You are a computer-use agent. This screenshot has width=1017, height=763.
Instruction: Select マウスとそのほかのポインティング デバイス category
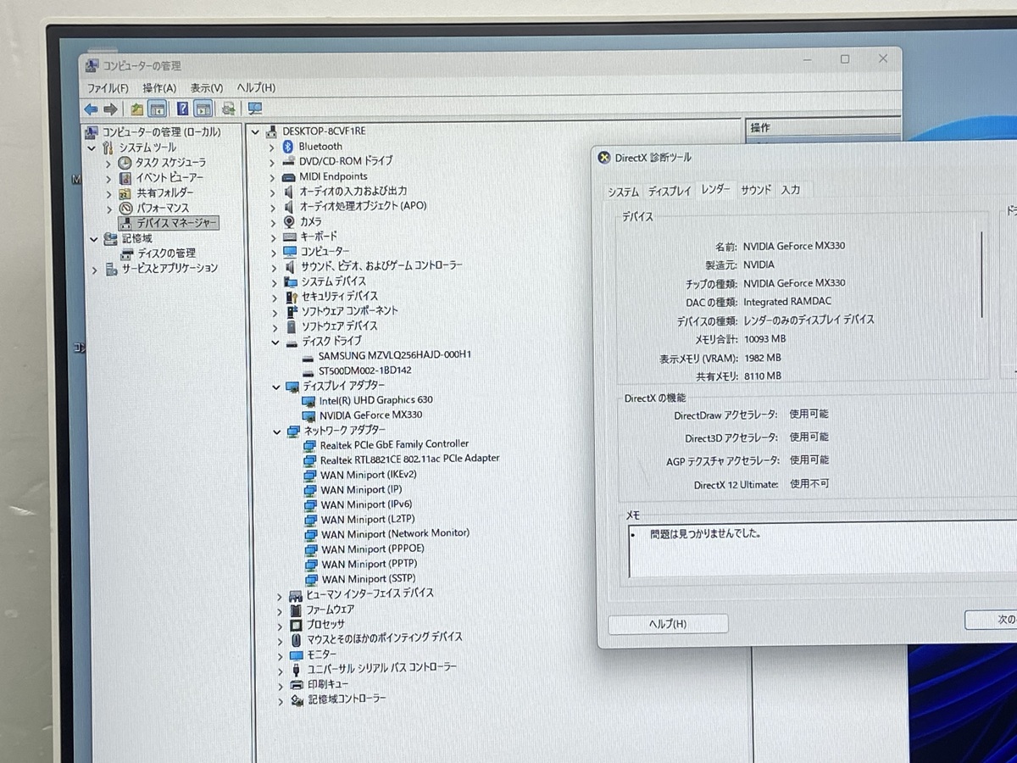[x=385, y=638]
